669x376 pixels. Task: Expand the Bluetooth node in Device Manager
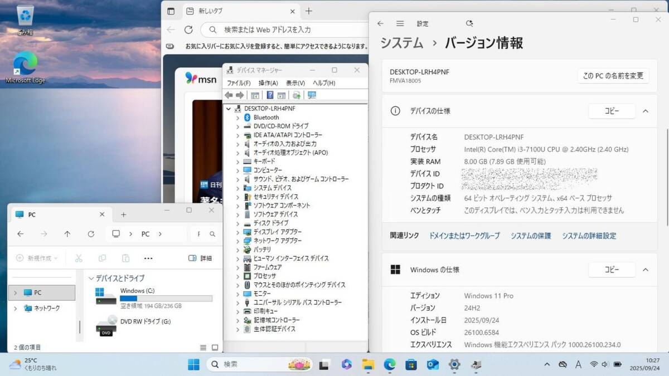point(237,118)
